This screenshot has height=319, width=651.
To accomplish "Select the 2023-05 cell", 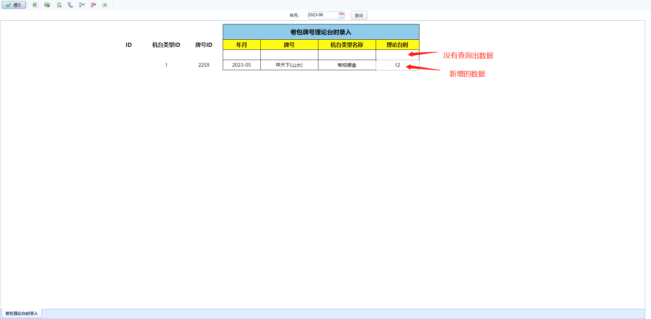I will 242,65.
